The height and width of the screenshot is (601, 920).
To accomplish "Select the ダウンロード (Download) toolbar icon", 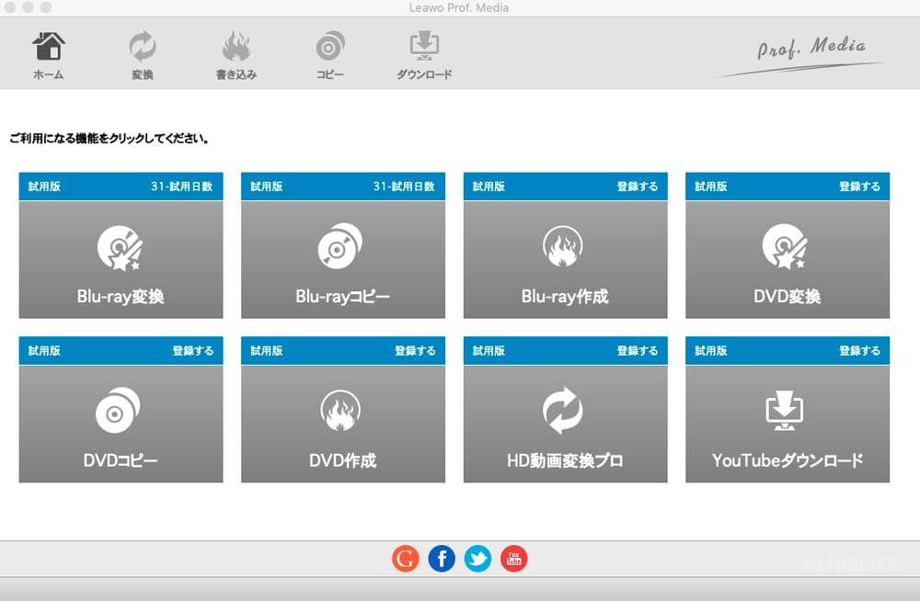I will tap(422, 52).
